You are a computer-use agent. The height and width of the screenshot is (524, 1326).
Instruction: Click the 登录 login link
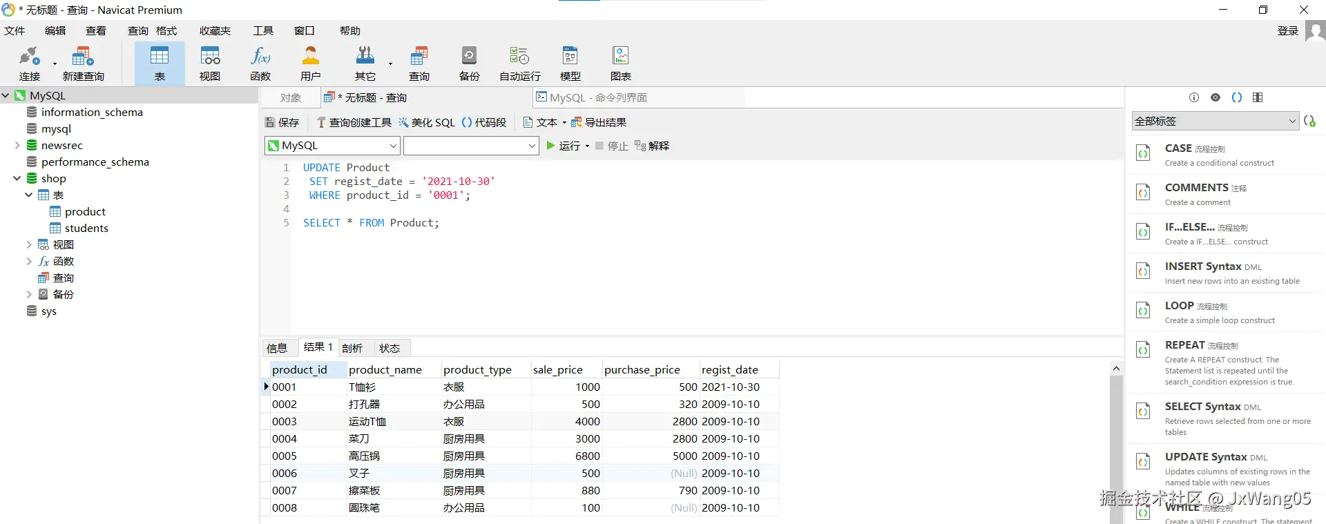[1288, 31]
